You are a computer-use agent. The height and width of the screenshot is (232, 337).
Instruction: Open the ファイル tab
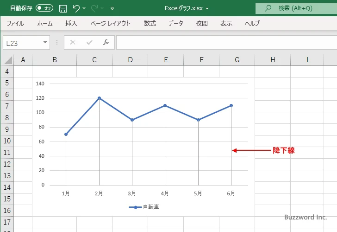(15, 23)
